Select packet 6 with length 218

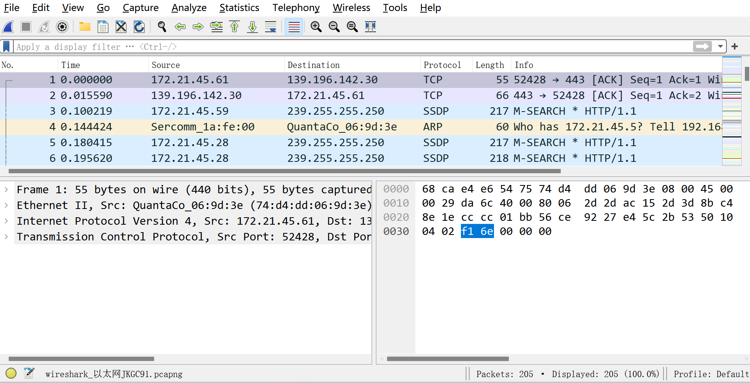point(361,158)
